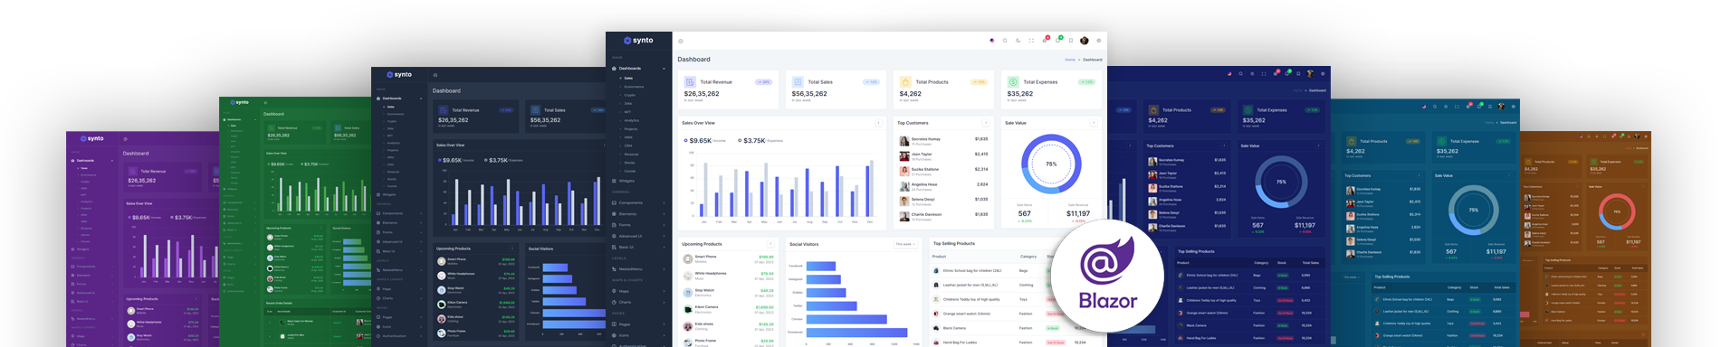Open the language flag selector in white dashboard
This screenshot has width=1721, height=347.
pos(992,41)
